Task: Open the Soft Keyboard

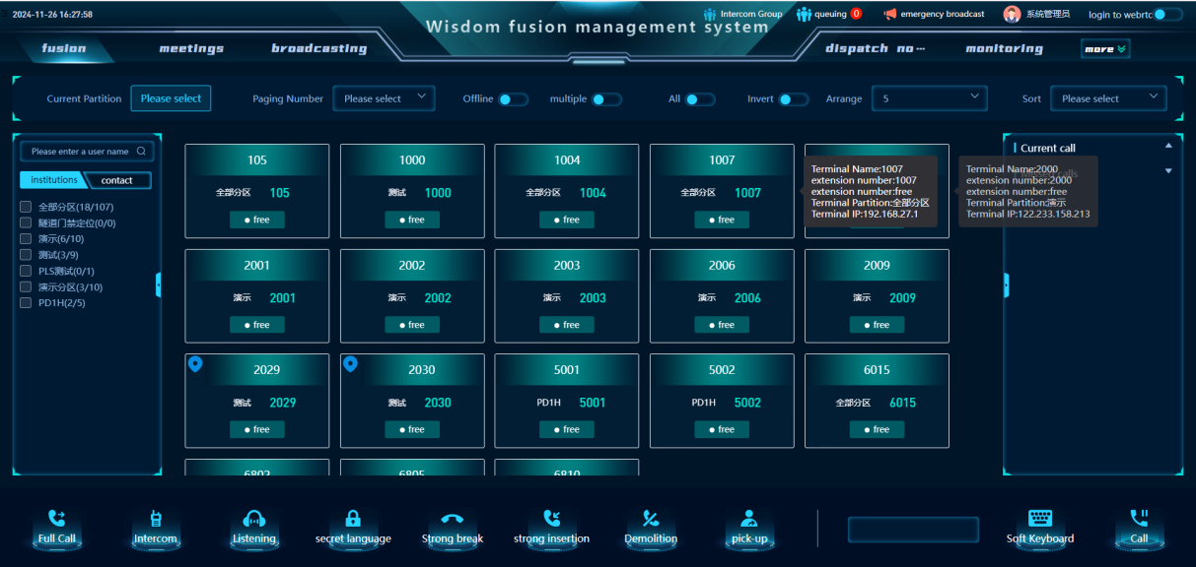Action: click(x=1040, y=519)
